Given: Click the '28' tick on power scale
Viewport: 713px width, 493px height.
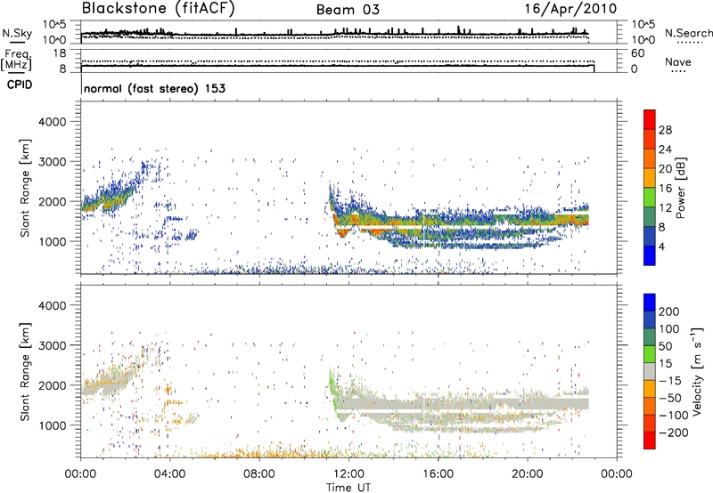Looking at the screenshot, I should pyautogui.click(x=665, y=130).
